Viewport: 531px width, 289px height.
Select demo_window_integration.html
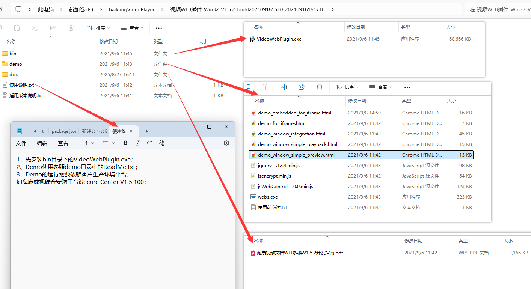[288, 134]
